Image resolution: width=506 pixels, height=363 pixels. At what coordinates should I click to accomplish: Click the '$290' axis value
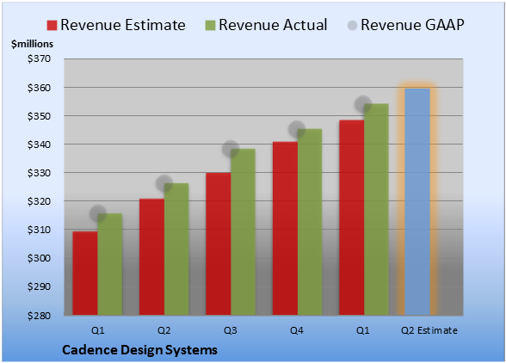(39, 286)
